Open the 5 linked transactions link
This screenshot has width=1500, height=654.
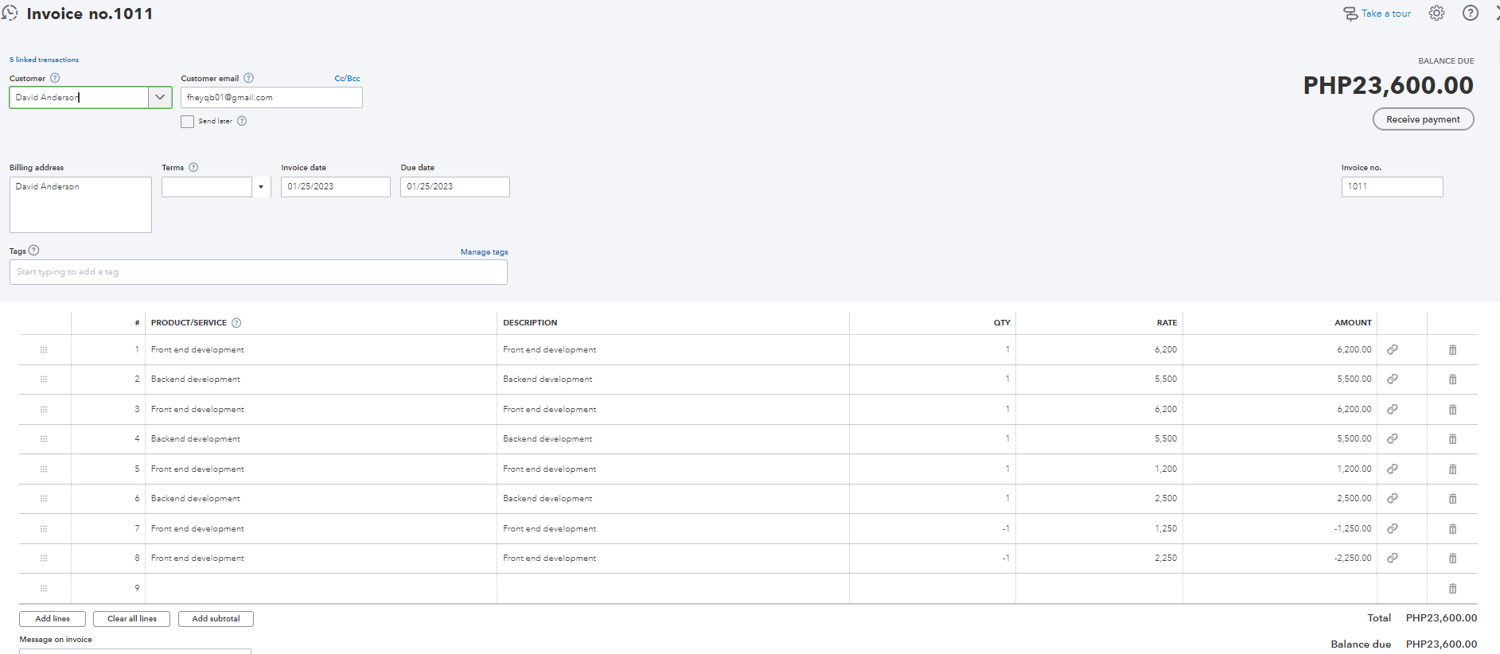[x=44, y=60]
